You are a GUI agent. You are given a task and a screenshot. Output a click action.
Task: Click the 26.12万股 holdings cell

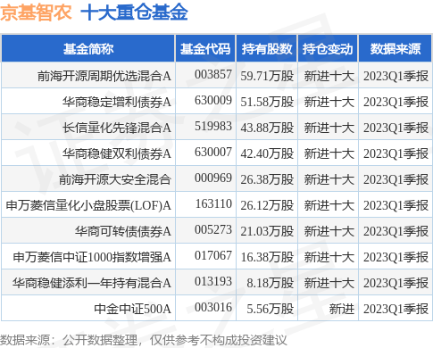tap(267, 205)
